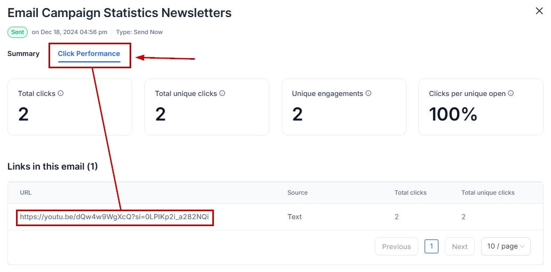Screen dimensions: 551x272
Task: Click the Next page button
Action: 459,246
